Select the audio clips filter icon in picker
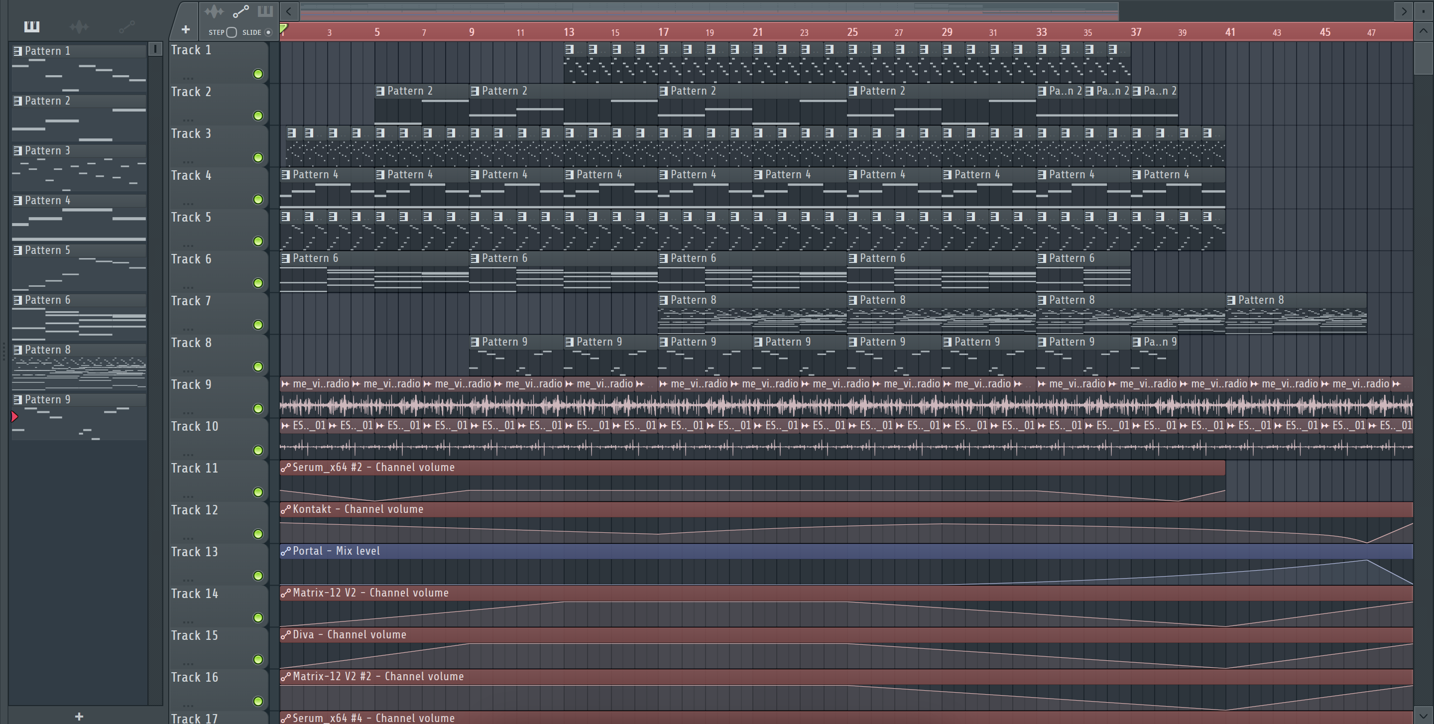This screenshot has width=1434, height=724. tap(79, 26)
